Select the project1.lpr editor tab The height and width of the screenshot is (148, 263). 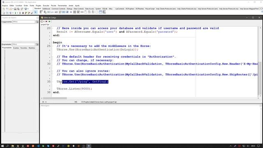point(45,25)
